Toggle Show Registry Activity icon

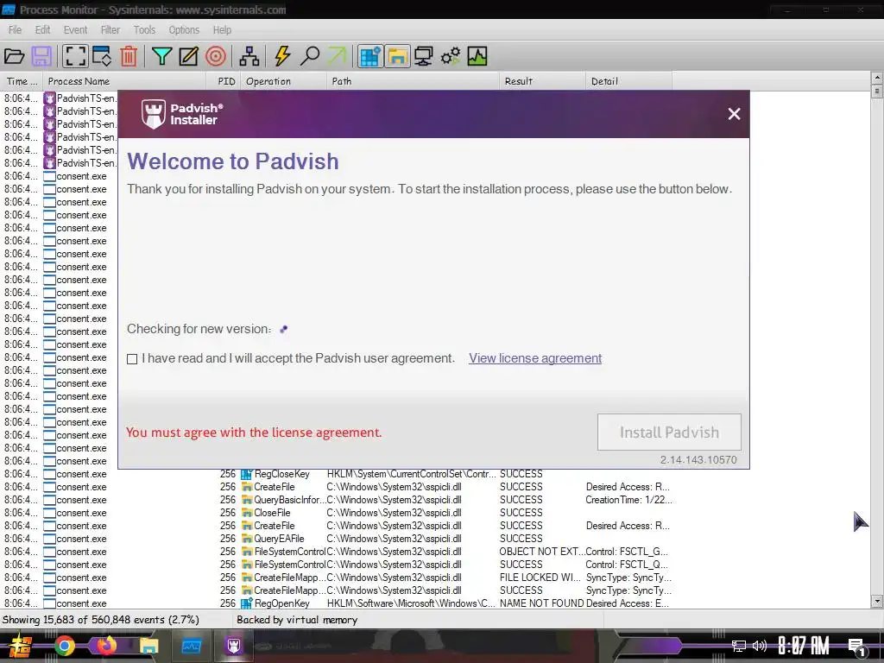coord(370,56)
